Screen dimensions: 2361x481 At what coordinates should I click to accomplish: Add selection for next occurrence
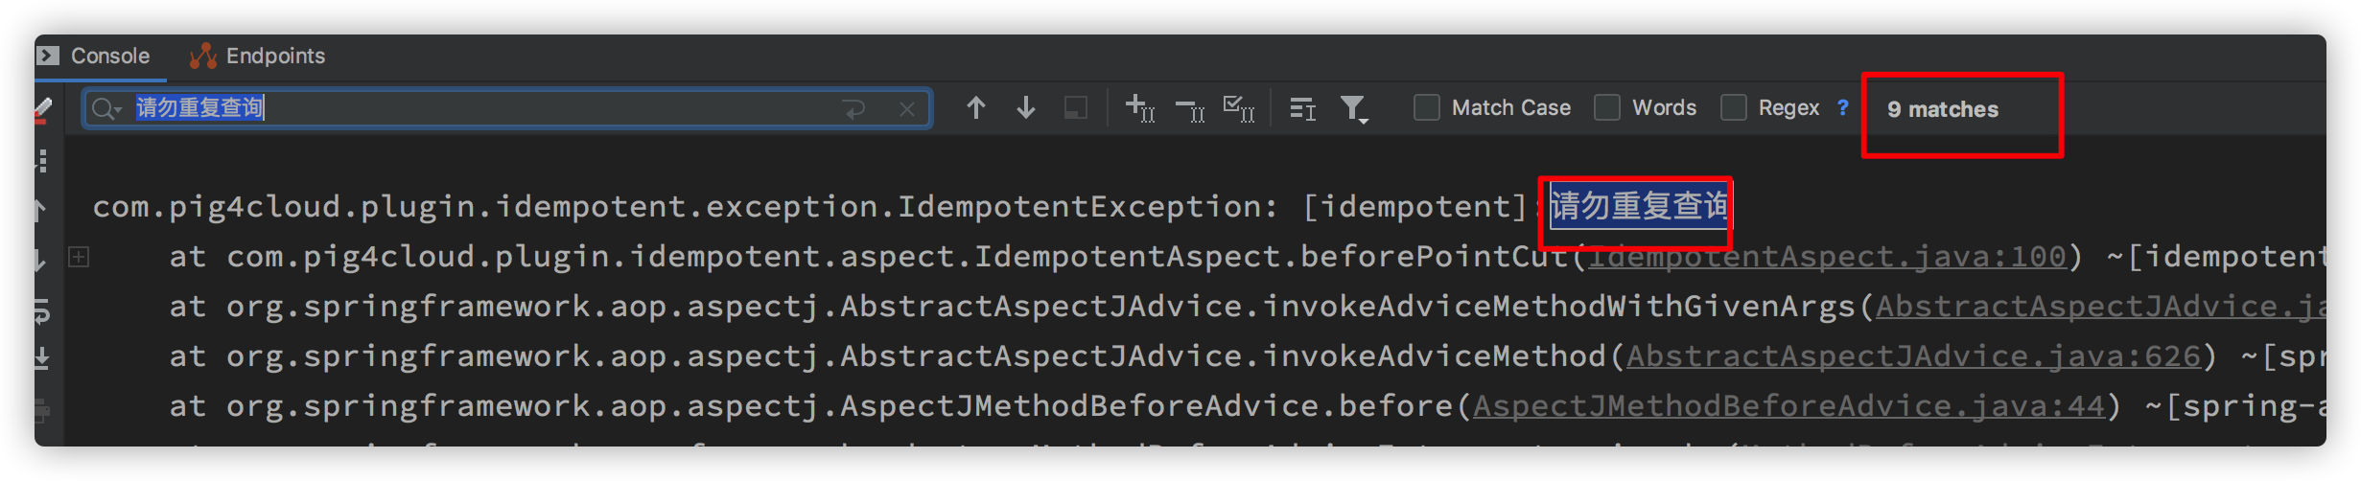pyautogui.click(x=1139, y=108)
